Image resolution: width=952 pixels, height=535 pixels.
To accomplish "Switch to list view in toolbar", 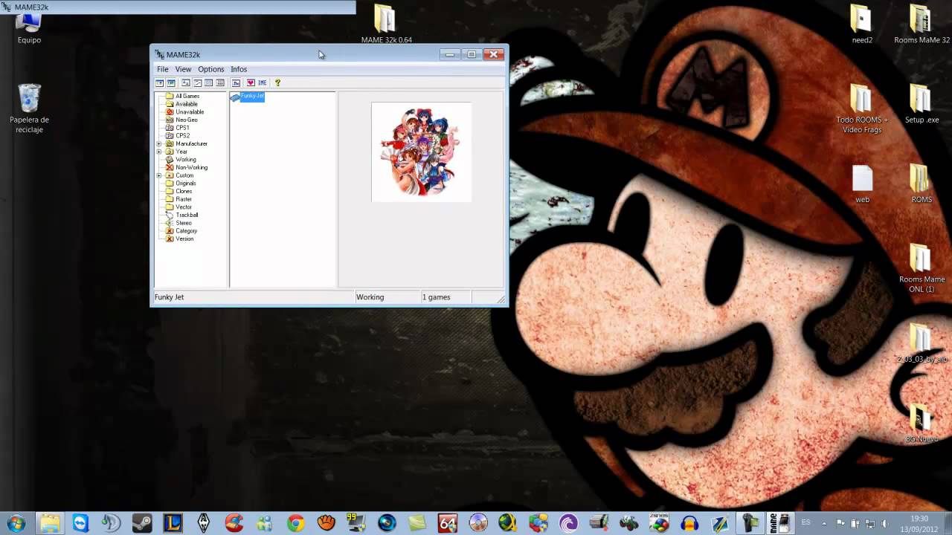I will point(209,82).
